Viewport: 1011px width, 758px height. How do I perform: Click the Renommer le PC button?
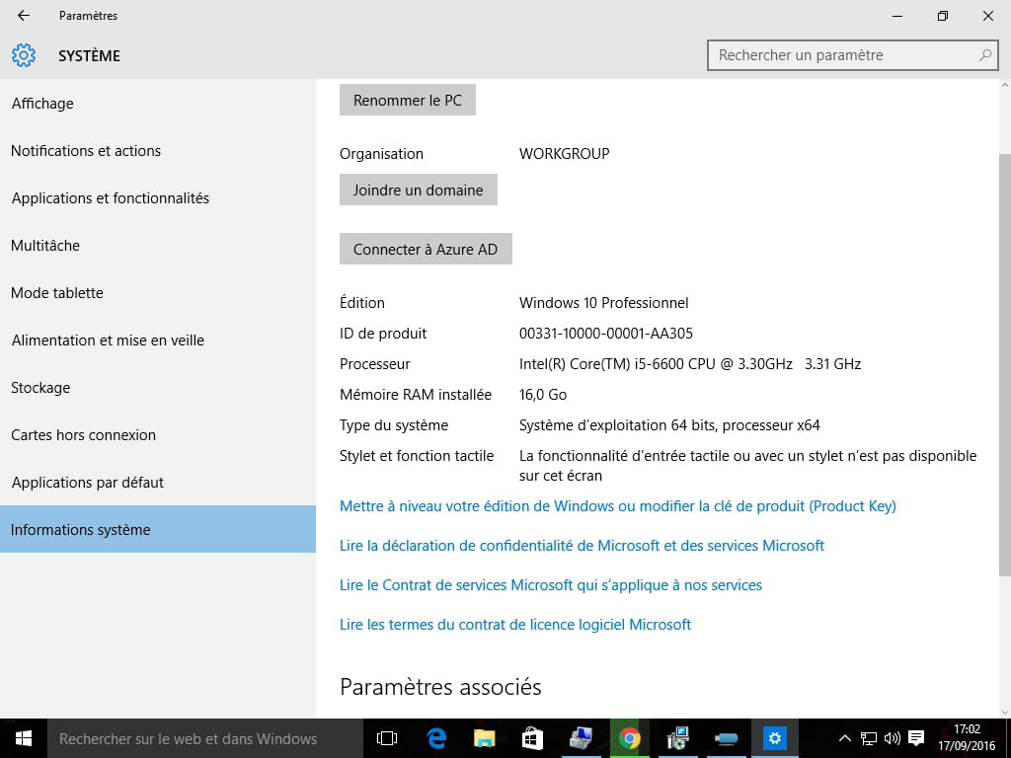pos(408,100)
